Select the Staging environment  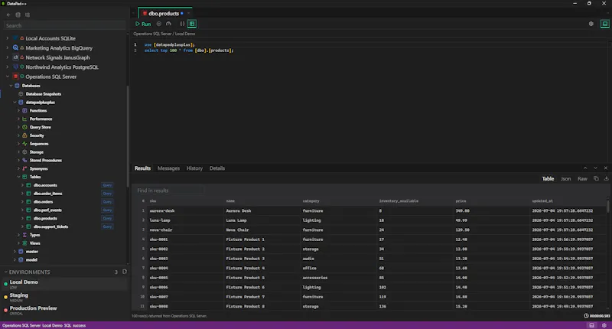(x=64, y=297)
